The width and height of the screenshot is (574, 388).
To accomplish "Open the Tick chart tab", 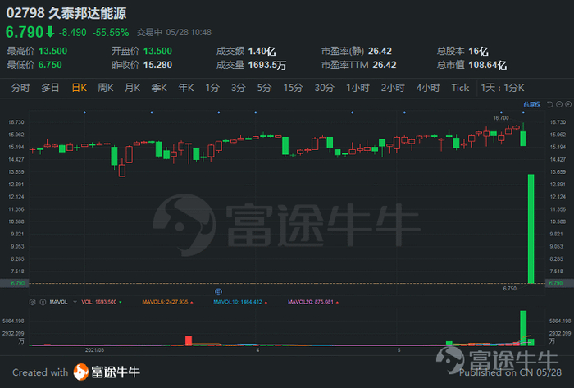I will tap(460, 88).
